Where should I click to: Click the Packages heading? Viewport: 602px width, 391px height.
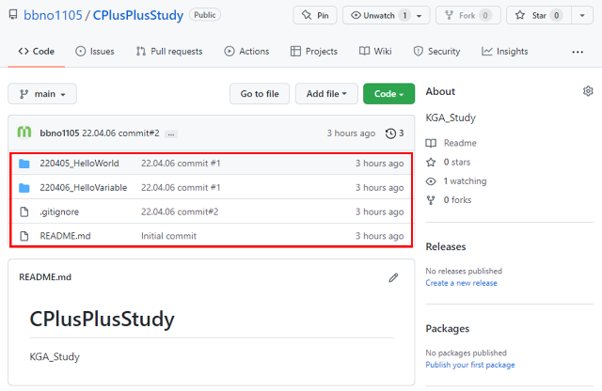(448, 329)
